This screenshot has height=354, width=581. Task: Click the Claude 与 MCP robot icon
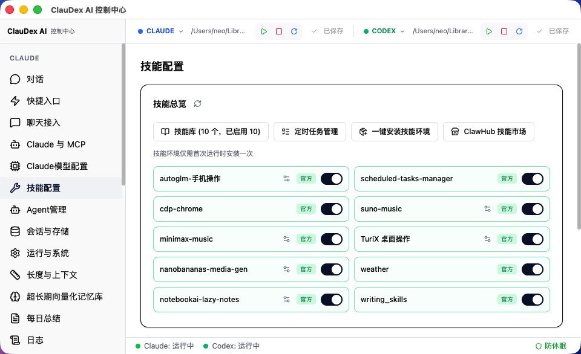coord(15,144)
